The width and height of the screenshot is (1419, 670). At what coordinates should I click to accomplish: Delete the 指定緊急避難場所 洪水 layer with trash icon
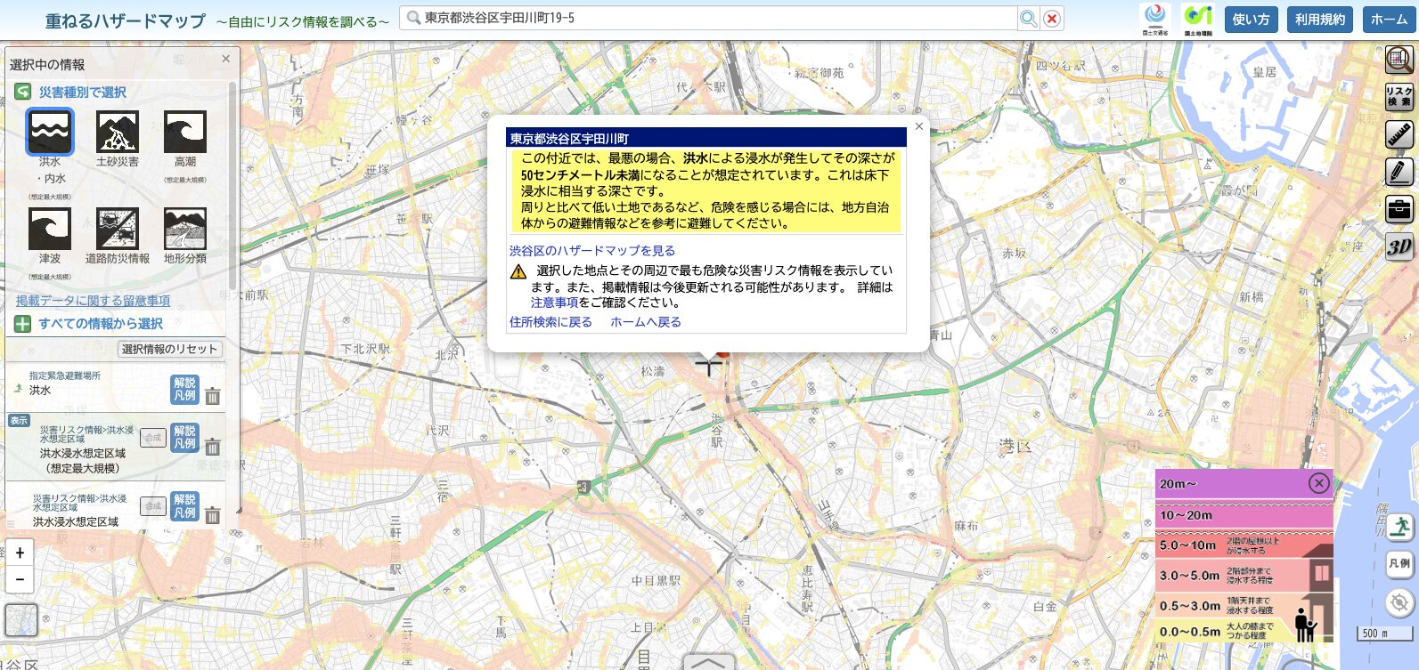click(213, 397)
